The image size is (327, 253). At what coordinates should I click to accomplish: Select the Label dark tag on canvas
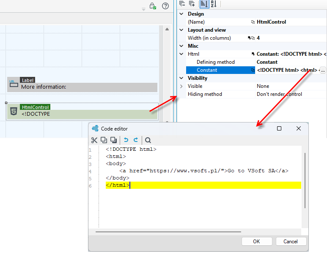[27, 80]
